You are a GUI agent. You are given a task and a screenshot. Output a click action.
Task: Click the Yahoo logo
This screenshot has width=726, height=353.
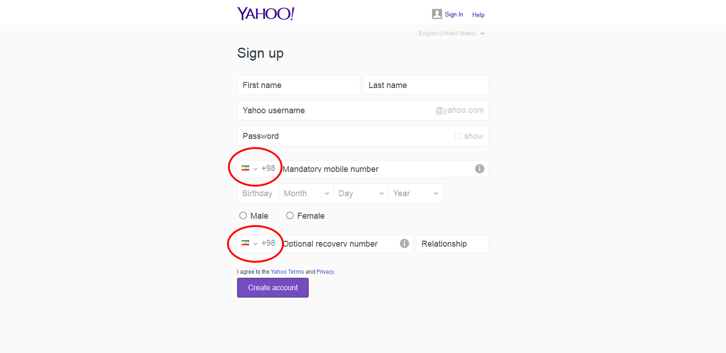[x=266, y=14]
